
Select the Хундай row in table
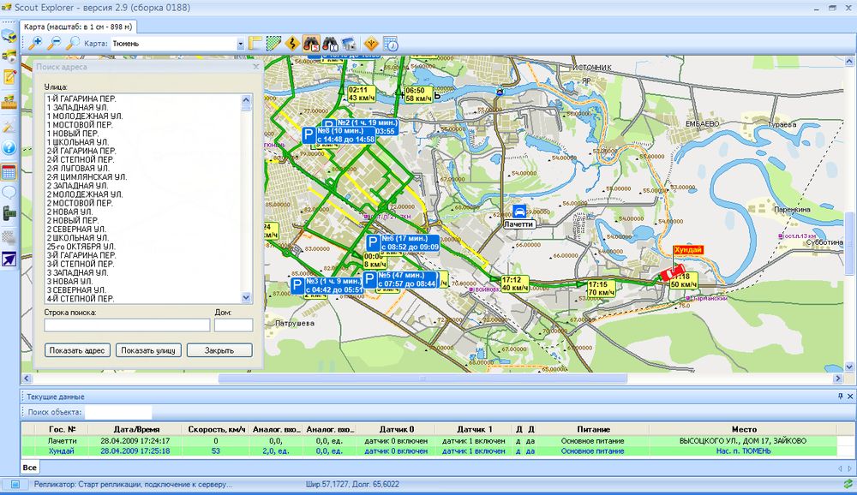point(429,451)
